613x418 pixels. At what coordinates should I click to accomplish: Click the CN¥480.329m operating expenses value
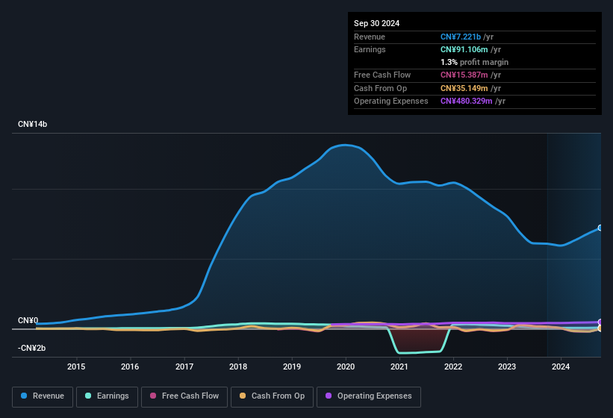[467, 101]
